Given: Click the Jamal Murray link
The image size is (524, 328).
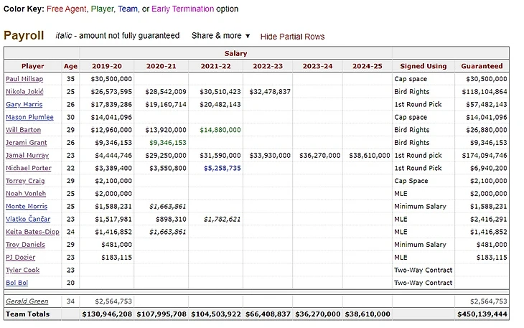Looking at the screenshot, I should (x=27, y=156).
